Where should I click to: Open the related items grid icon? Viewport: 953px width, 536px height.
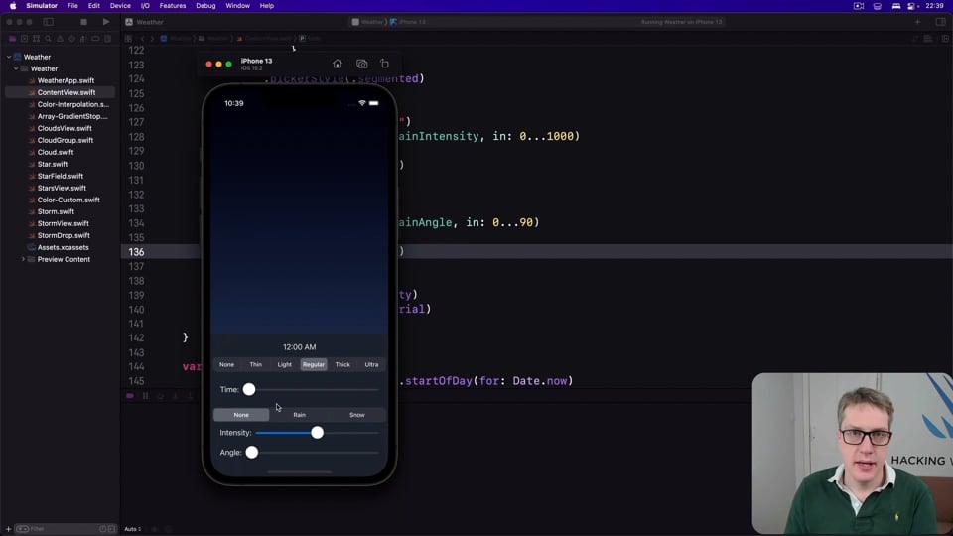point(129,39)
